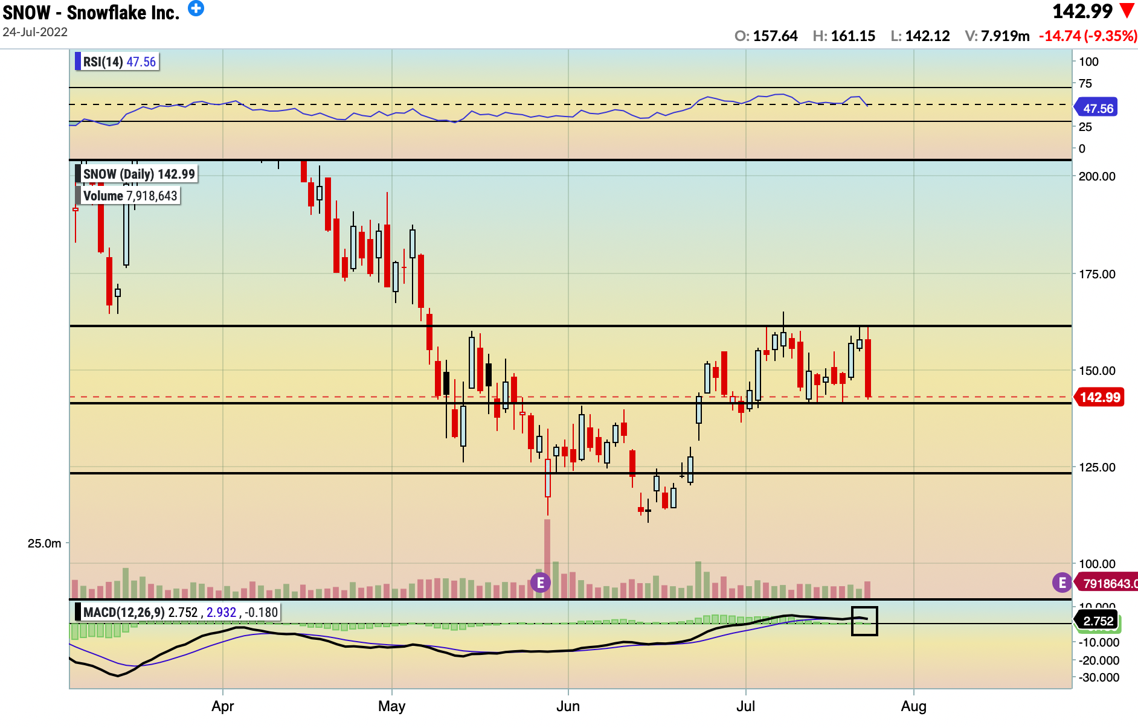
Task: Select the MACD(12,26,9) indicator label
Action: coord(178,612)
